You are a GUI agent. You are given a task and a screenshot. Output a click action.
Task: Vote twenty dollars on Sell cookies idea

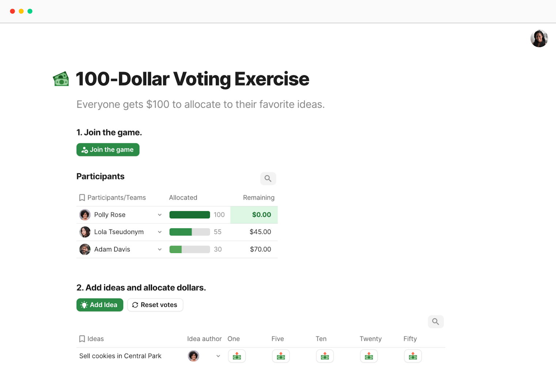point(369,356)
